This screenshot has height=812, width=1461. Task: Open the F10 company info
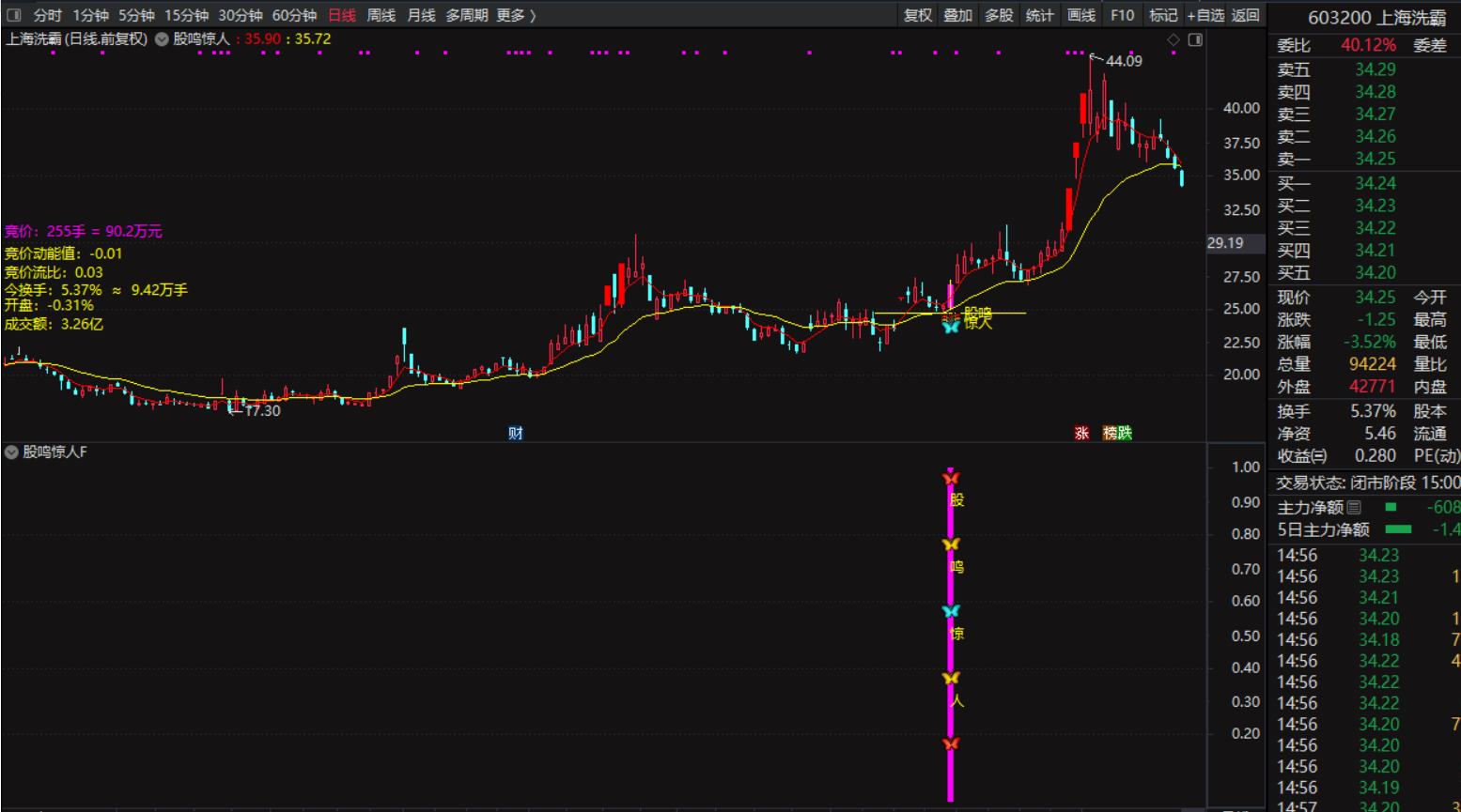click(x=1122, y=15)
